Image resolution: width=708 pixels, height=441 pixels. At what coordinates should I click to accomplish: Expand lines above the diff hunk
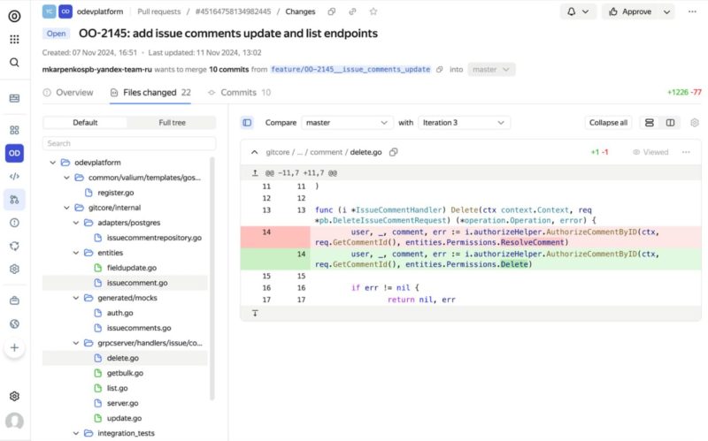click(255, 173)
